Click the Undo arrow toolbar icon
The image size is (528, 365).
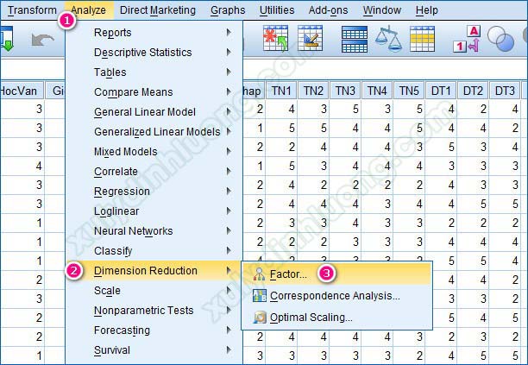coord(43,40)
